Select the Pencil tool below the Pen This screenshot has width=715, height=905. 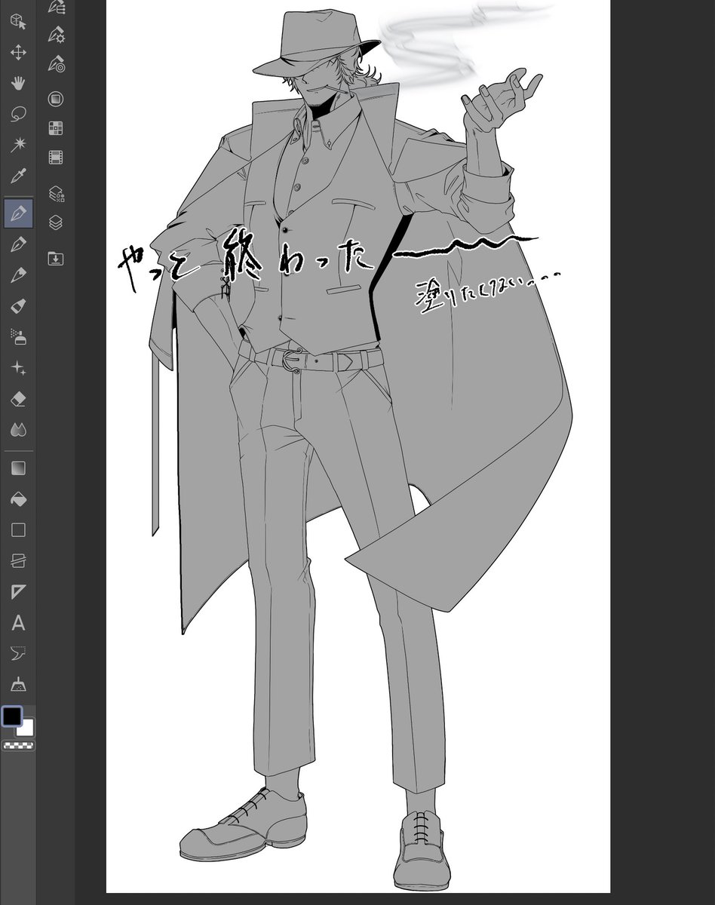coord(18,244)
